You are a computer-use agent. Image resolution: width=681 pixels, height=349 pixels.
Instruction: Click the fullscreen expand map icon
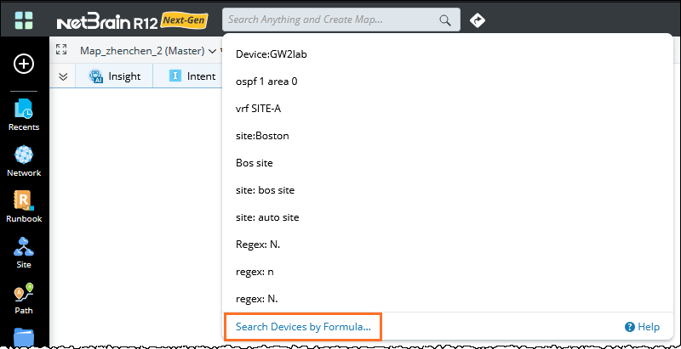[61, 50]
